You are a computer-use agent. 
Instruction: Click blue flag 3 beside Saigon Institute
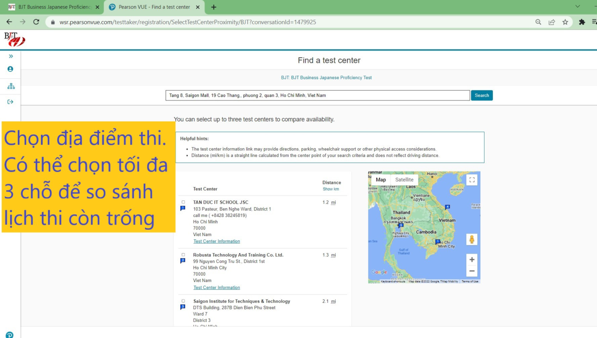183,307
